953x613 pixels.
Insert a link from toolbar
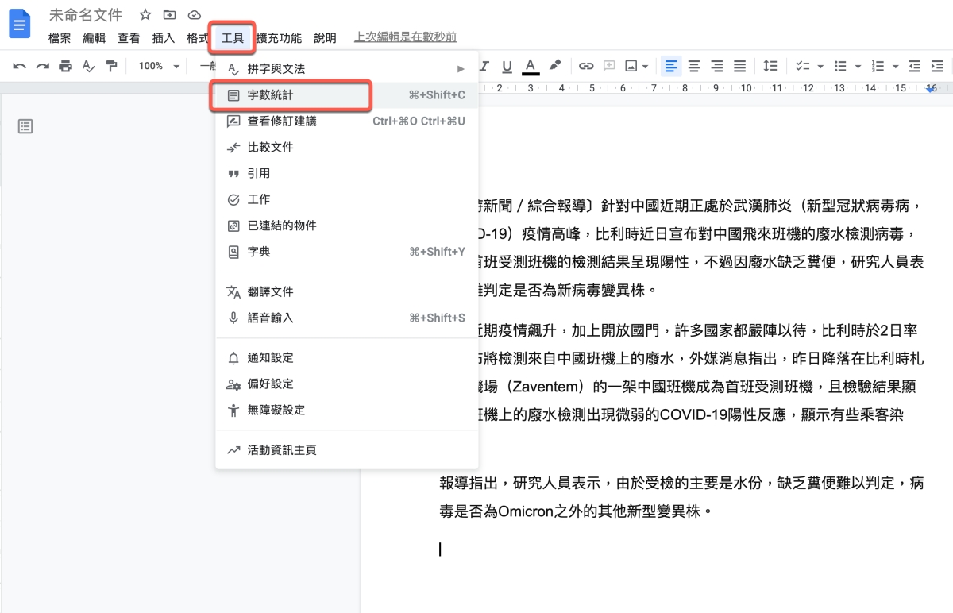click(x=586, y=66)
